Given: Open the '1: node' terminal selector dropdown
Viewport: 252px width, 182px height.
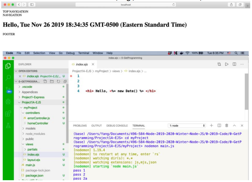Looking at the screenshot, I should 187,125.
